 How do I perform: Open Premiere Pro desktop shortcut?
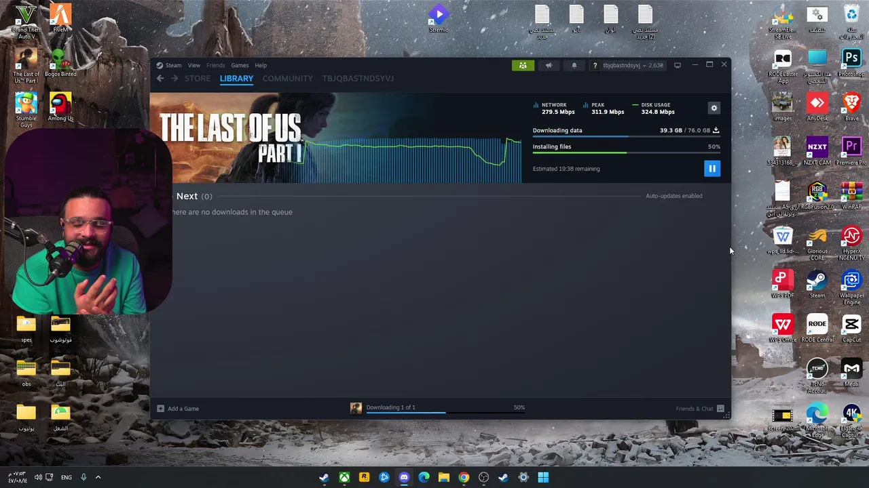tap(851, 151)
